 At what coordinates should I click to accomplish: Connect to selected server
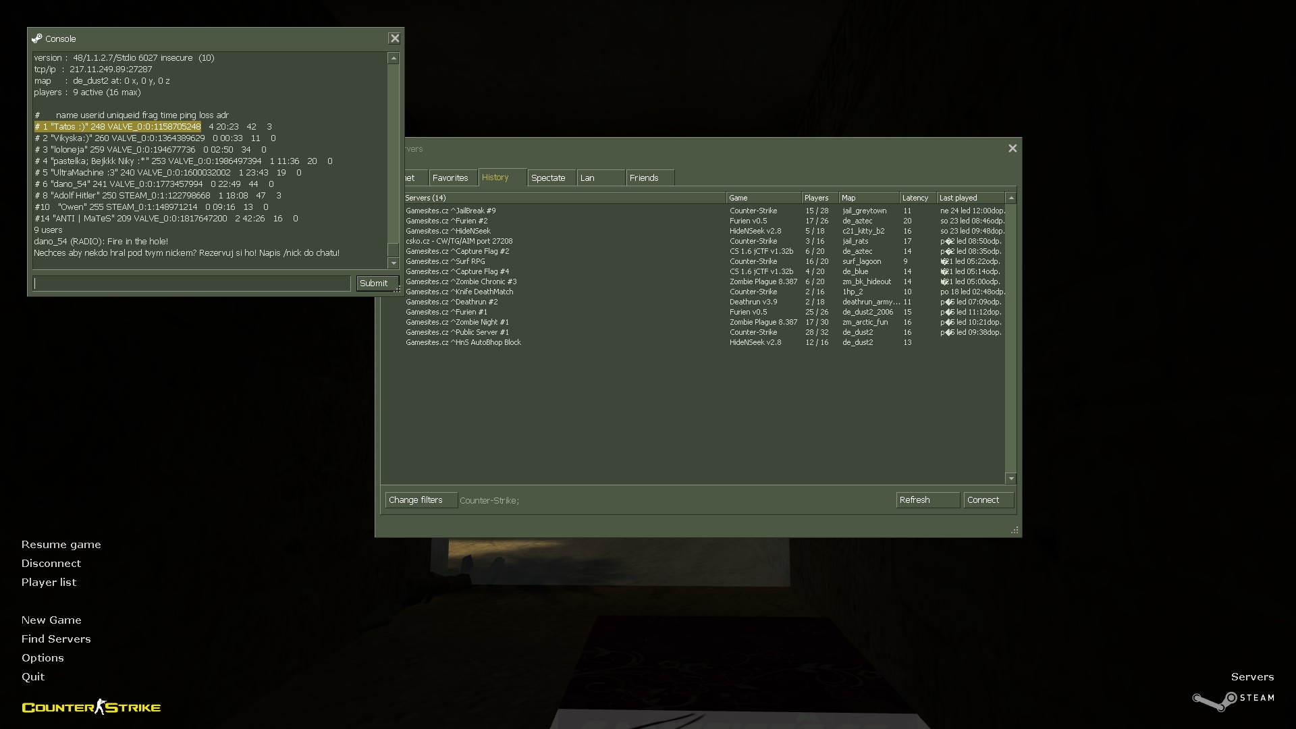tap(988, 500)
